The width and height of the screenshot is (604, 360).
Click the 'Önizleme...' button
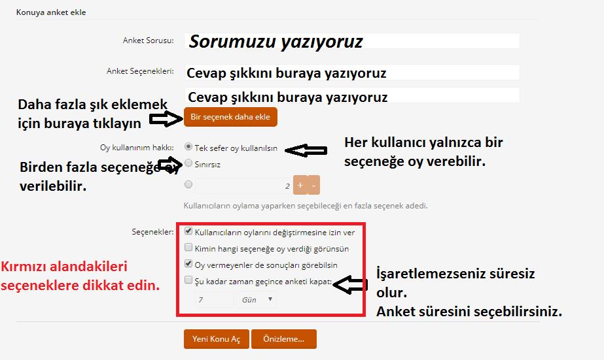(284, 339)
